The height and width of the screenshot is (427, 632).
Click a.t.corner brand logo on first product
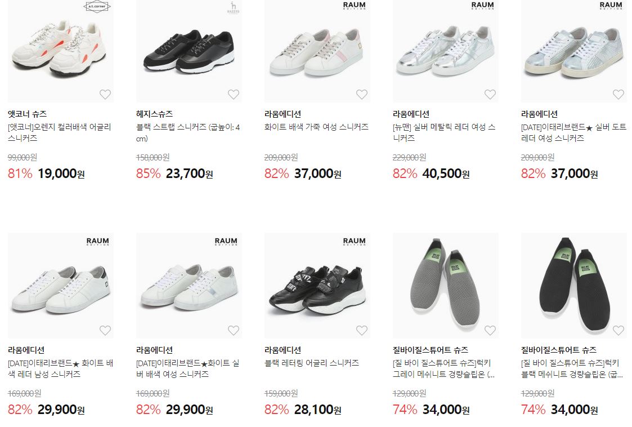tap(97, 6)
